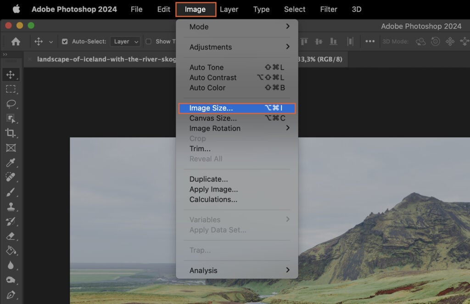Select the Rectangular Marquee tool
Viewport: 470px width, 304px height.
pos(11,89)
